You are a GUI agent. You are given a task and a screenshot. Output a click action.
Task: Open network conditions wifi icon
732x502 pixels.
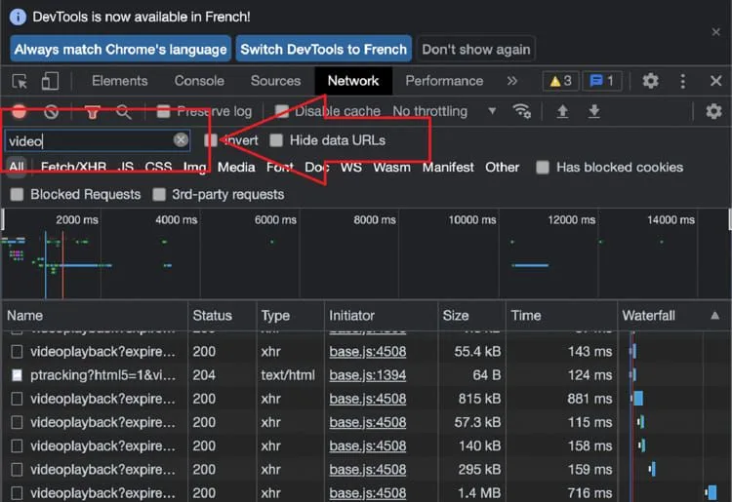[521, 111]
